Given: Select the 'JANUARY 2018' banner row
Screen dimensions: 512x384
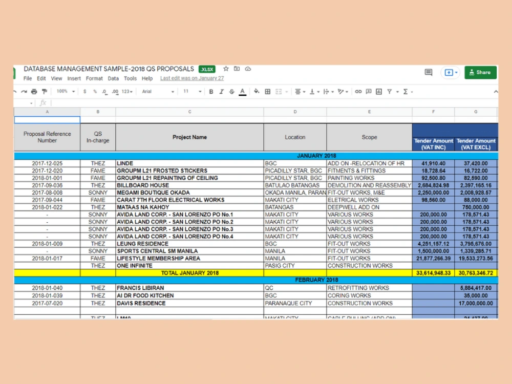Looking at the screenshot, I should click(256, 156).
